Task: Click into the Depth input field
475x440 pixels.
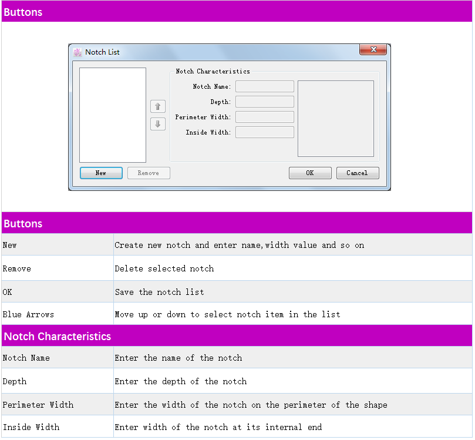Action: [264, 102]
